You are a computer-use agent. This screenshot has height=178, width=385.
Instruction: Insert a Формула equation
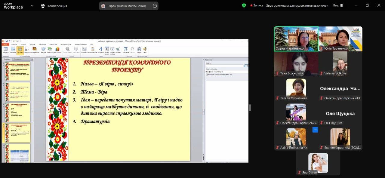[x=126, y=50]
